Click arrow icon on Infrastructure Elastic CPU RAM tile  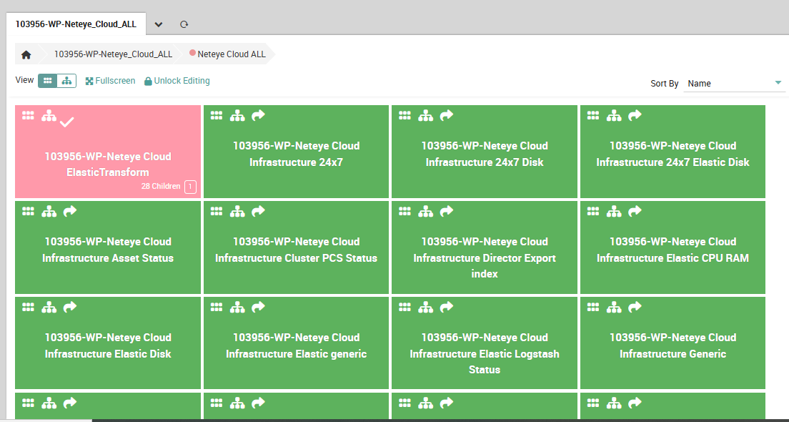click(635, 211)
